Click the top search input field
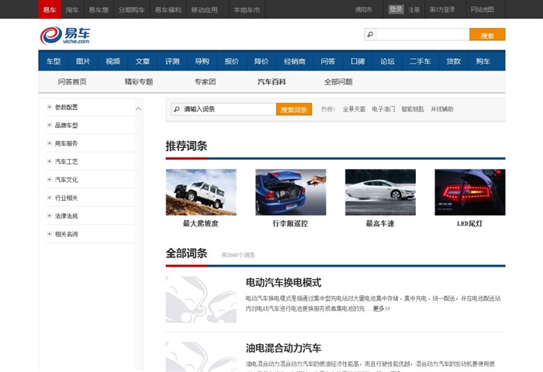Image resolution: width=543 pixels, height=372 pixels. click(x=423, y=34)
